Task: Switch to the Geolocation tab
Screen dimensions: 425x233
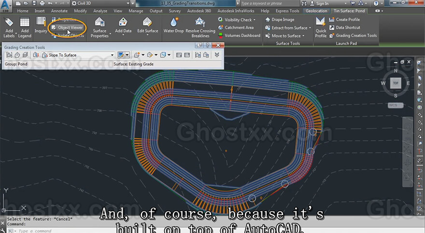Action: pyautogui.click(x=316, y=11)
